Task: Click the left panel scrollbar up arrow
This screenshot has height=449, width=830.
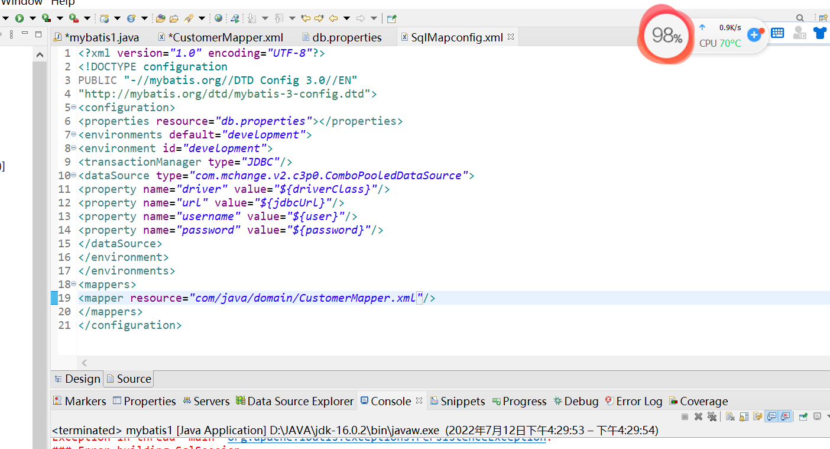Action: 40,54
